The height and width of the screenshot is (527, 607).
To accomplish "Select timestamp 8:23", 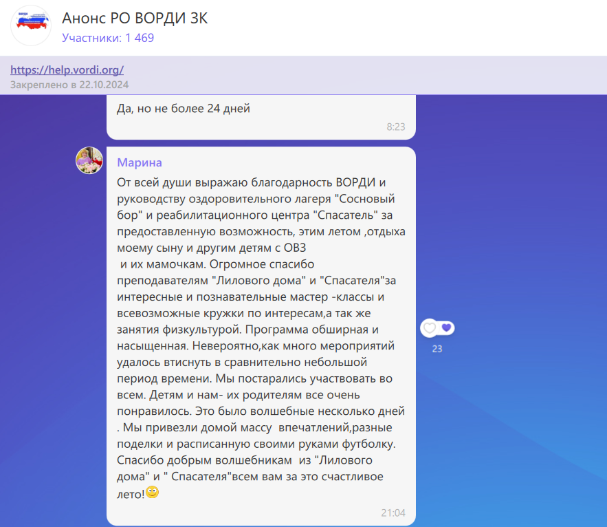I will 396,127.
